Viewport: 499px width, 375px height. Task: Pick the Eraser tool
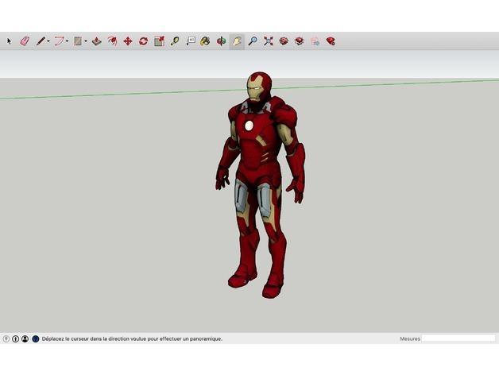(24, 41)
